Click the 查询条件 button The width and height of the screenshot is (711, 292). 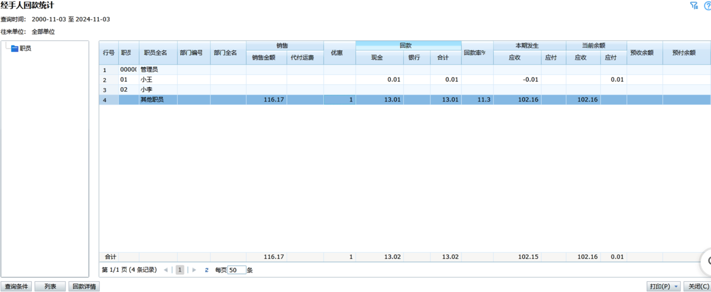[16, 286]
